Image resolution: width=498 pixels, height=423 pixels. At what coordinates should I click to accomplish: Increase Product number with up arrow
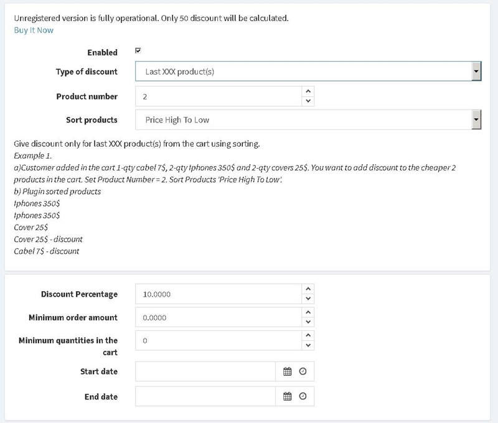308,91
